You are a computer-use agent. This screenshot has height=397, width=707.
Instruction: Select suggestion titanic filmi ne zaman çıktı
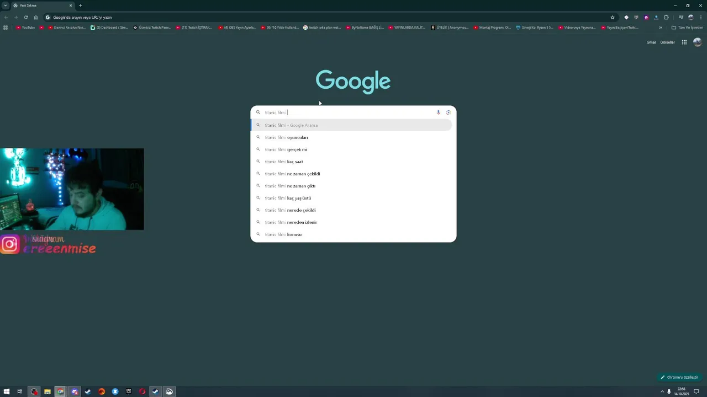[351, 186]
